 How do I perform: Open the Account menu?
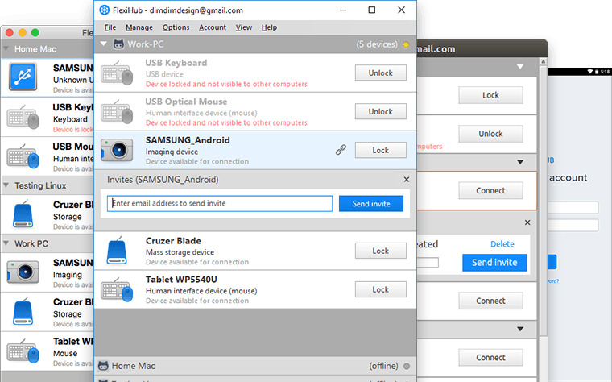[x=213, y=27]
